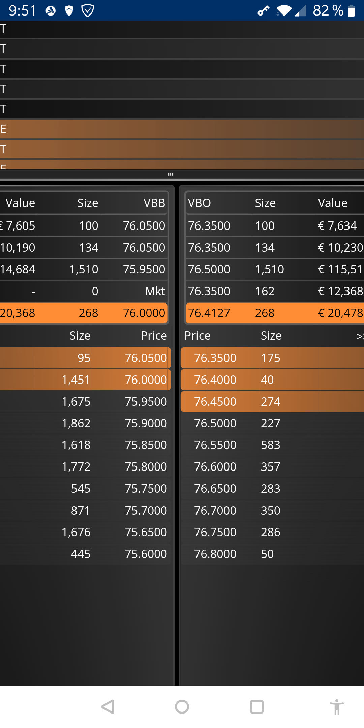Viewport: 364px width, 728px height.
Task: Select bid level 76.0000 size 1,451
Action: (85, 380)
